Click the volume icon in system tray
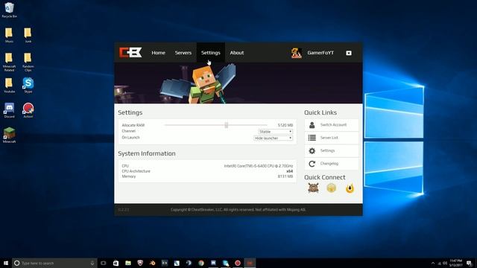 [x=445, y=263]
